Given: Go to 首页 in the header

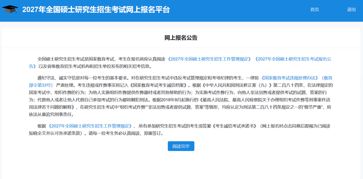Looking at the screenshot, I should coord(314,9).
